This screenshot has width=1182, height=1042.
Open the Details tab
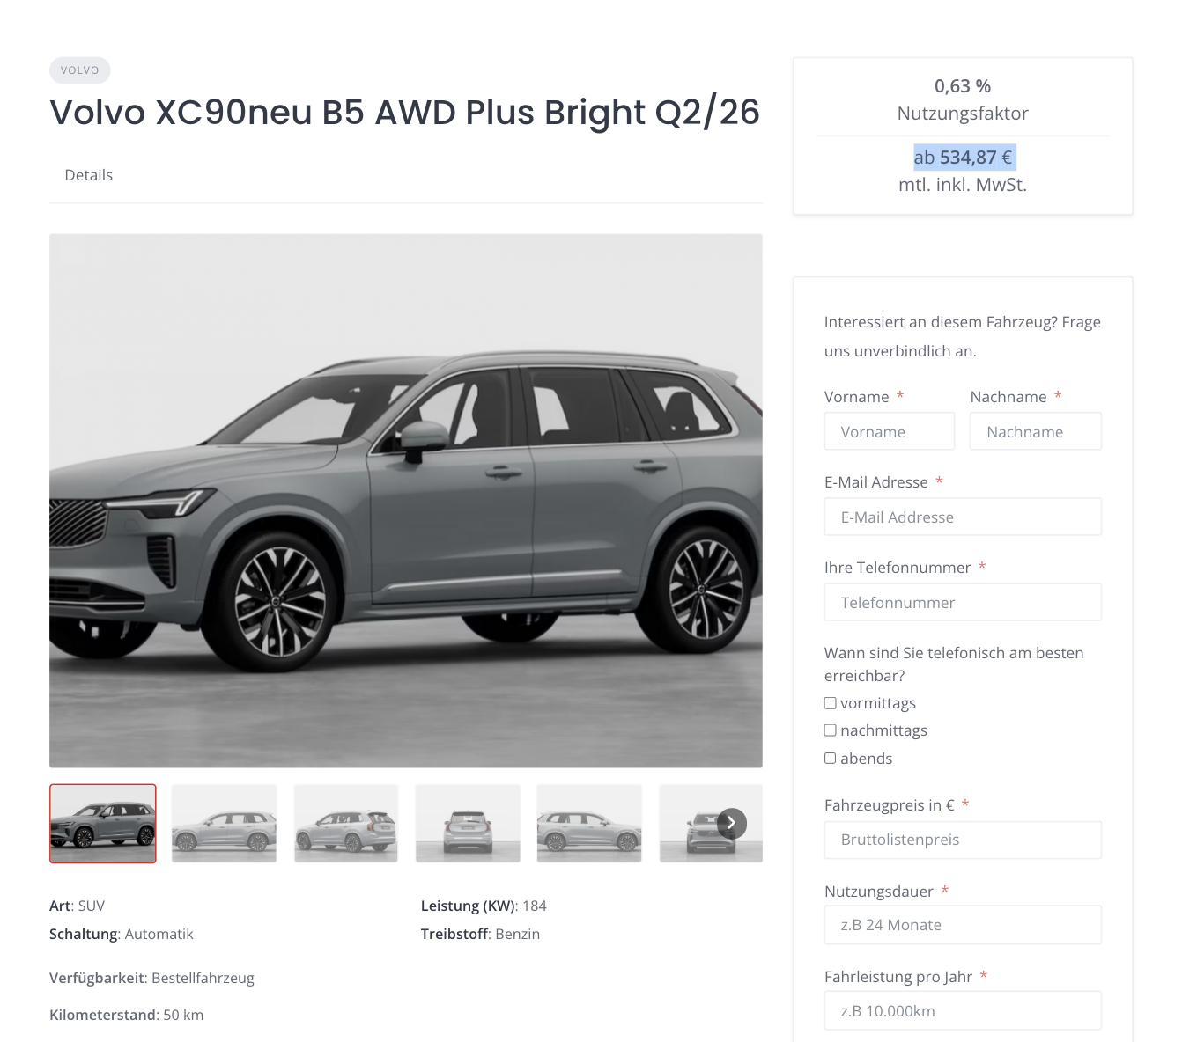pos(89,175)
